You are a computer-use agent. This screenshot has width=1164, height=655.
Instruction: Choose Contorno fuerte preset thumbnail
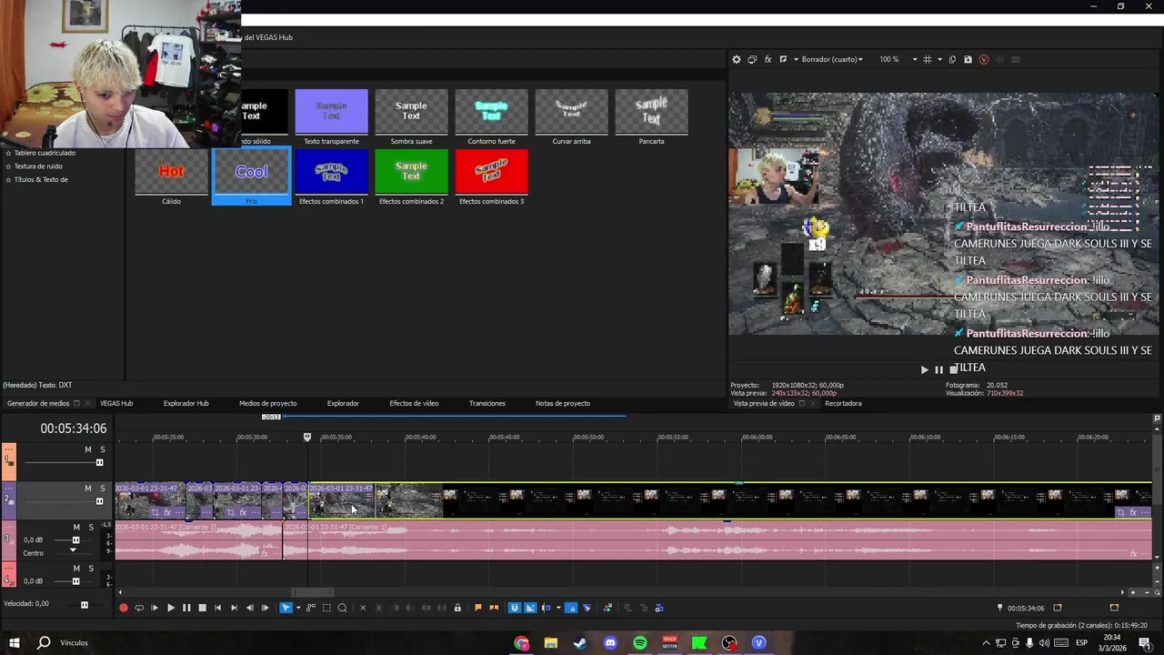491,112
